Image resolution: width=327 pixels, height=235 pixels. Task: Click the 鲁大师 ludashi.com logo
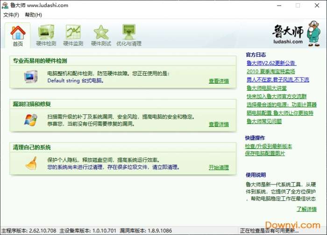coord(288,35)
